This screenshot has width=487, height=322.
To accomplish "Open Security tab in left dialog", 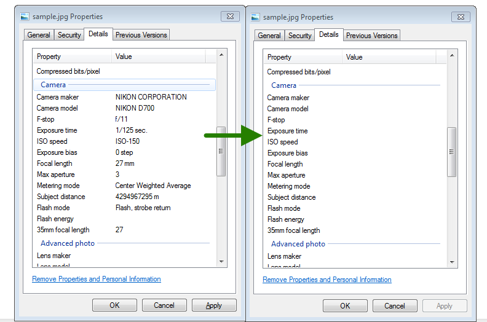I will pos(69,35).
